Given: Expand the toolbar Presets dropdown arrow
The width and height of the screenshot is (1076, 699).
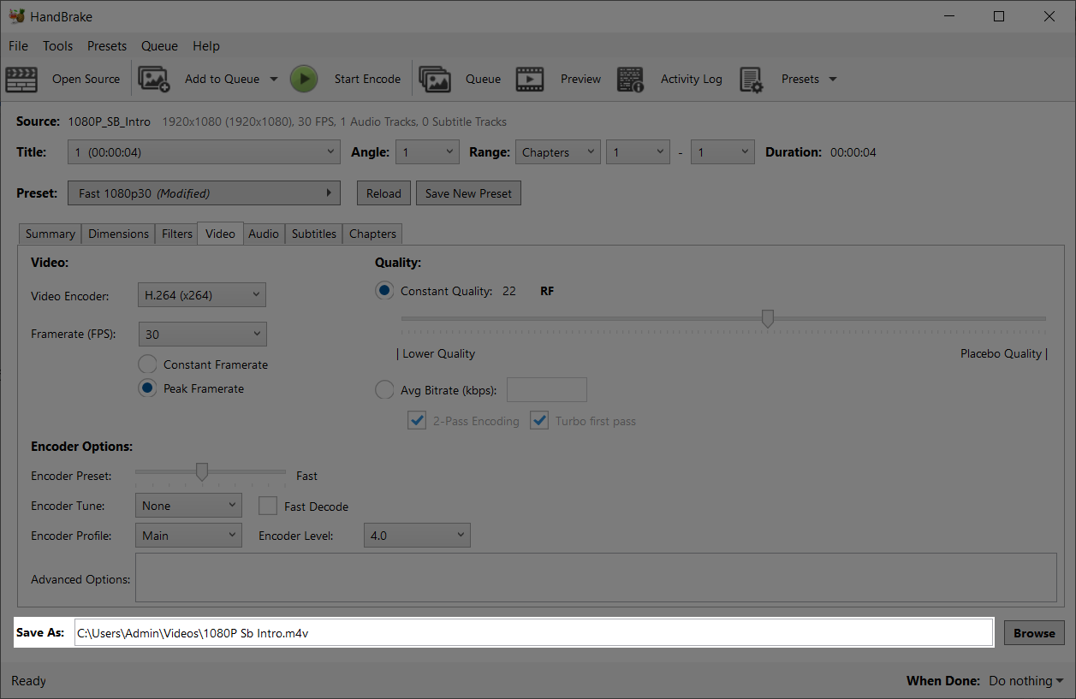Looking at the screenshot, I should point(833,79).
